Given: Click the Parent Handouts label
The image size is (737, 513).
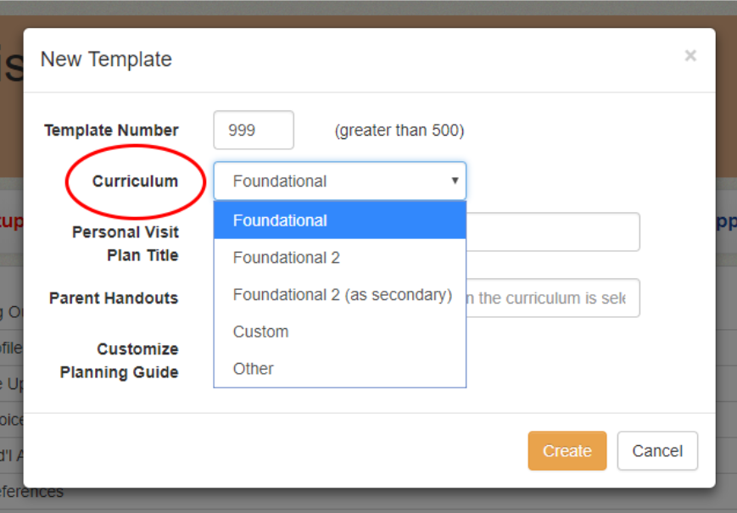Looking at the screenshot, I should pos(114,298).
